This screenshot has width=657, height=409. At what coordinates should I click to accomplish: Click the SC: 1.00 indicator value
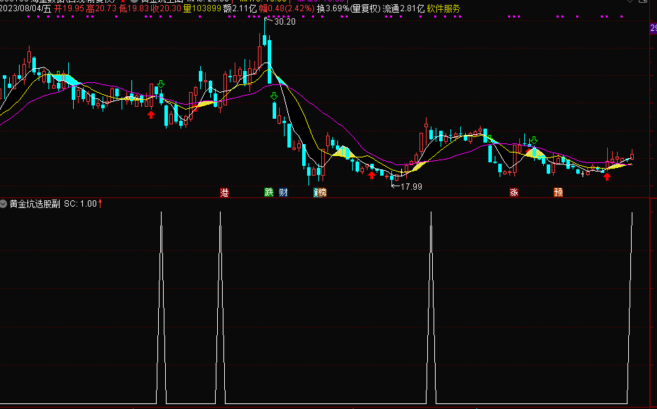click(x=80, y=204)
